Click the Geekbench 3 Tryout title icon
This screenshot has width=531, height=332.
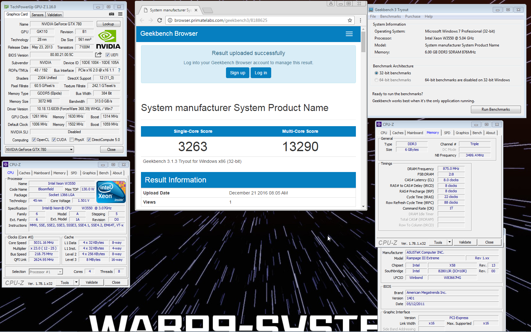pyautogui.click(x=371, y=9)
